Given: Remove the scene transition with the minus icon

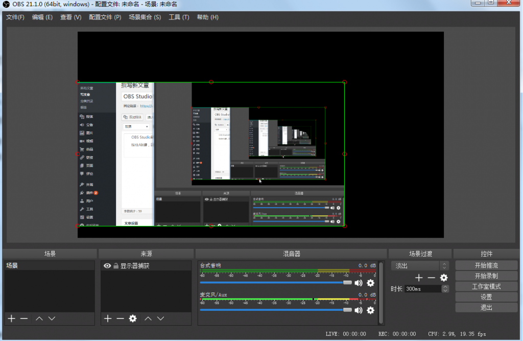Looking at the screenshot, I should [x=431, y=278].
